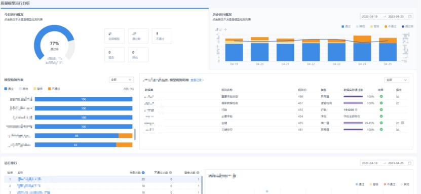Click green pass status icon for rule 455

tap(381, 123)
